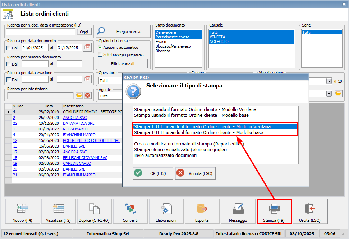The height and width of the screenshot is (239, 349).
Task: Click the Nuovo (F4) toolbar button
Action: click(x=23, y=211)
